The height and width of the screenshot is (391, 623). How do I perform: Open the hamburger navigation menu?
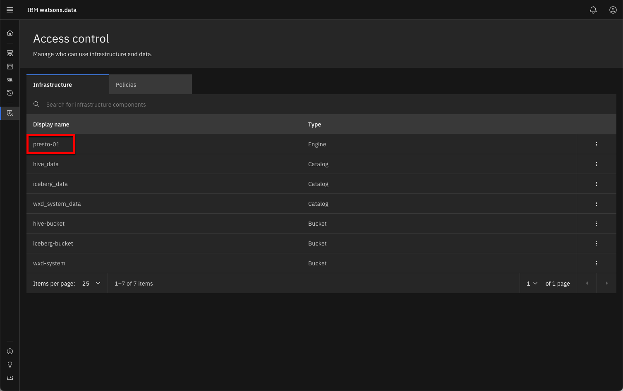pos(10,10)
